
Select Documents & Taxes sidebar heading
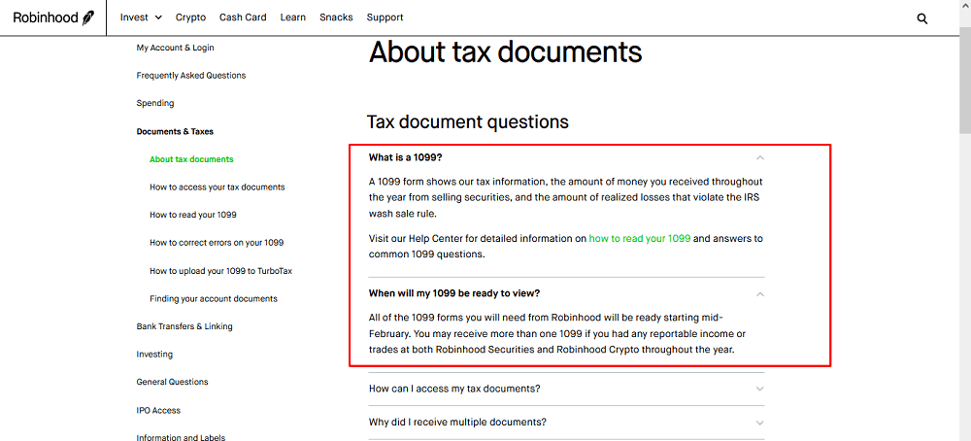point(175,131)
